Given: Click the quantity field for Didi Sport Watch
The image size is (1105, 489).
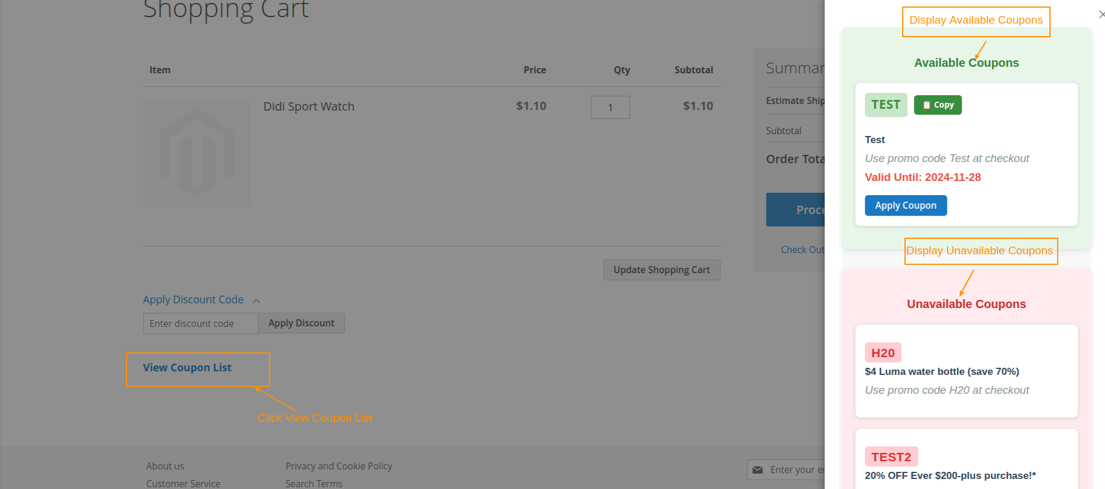Looking at the screenshot, I should (x=610, y=107).
